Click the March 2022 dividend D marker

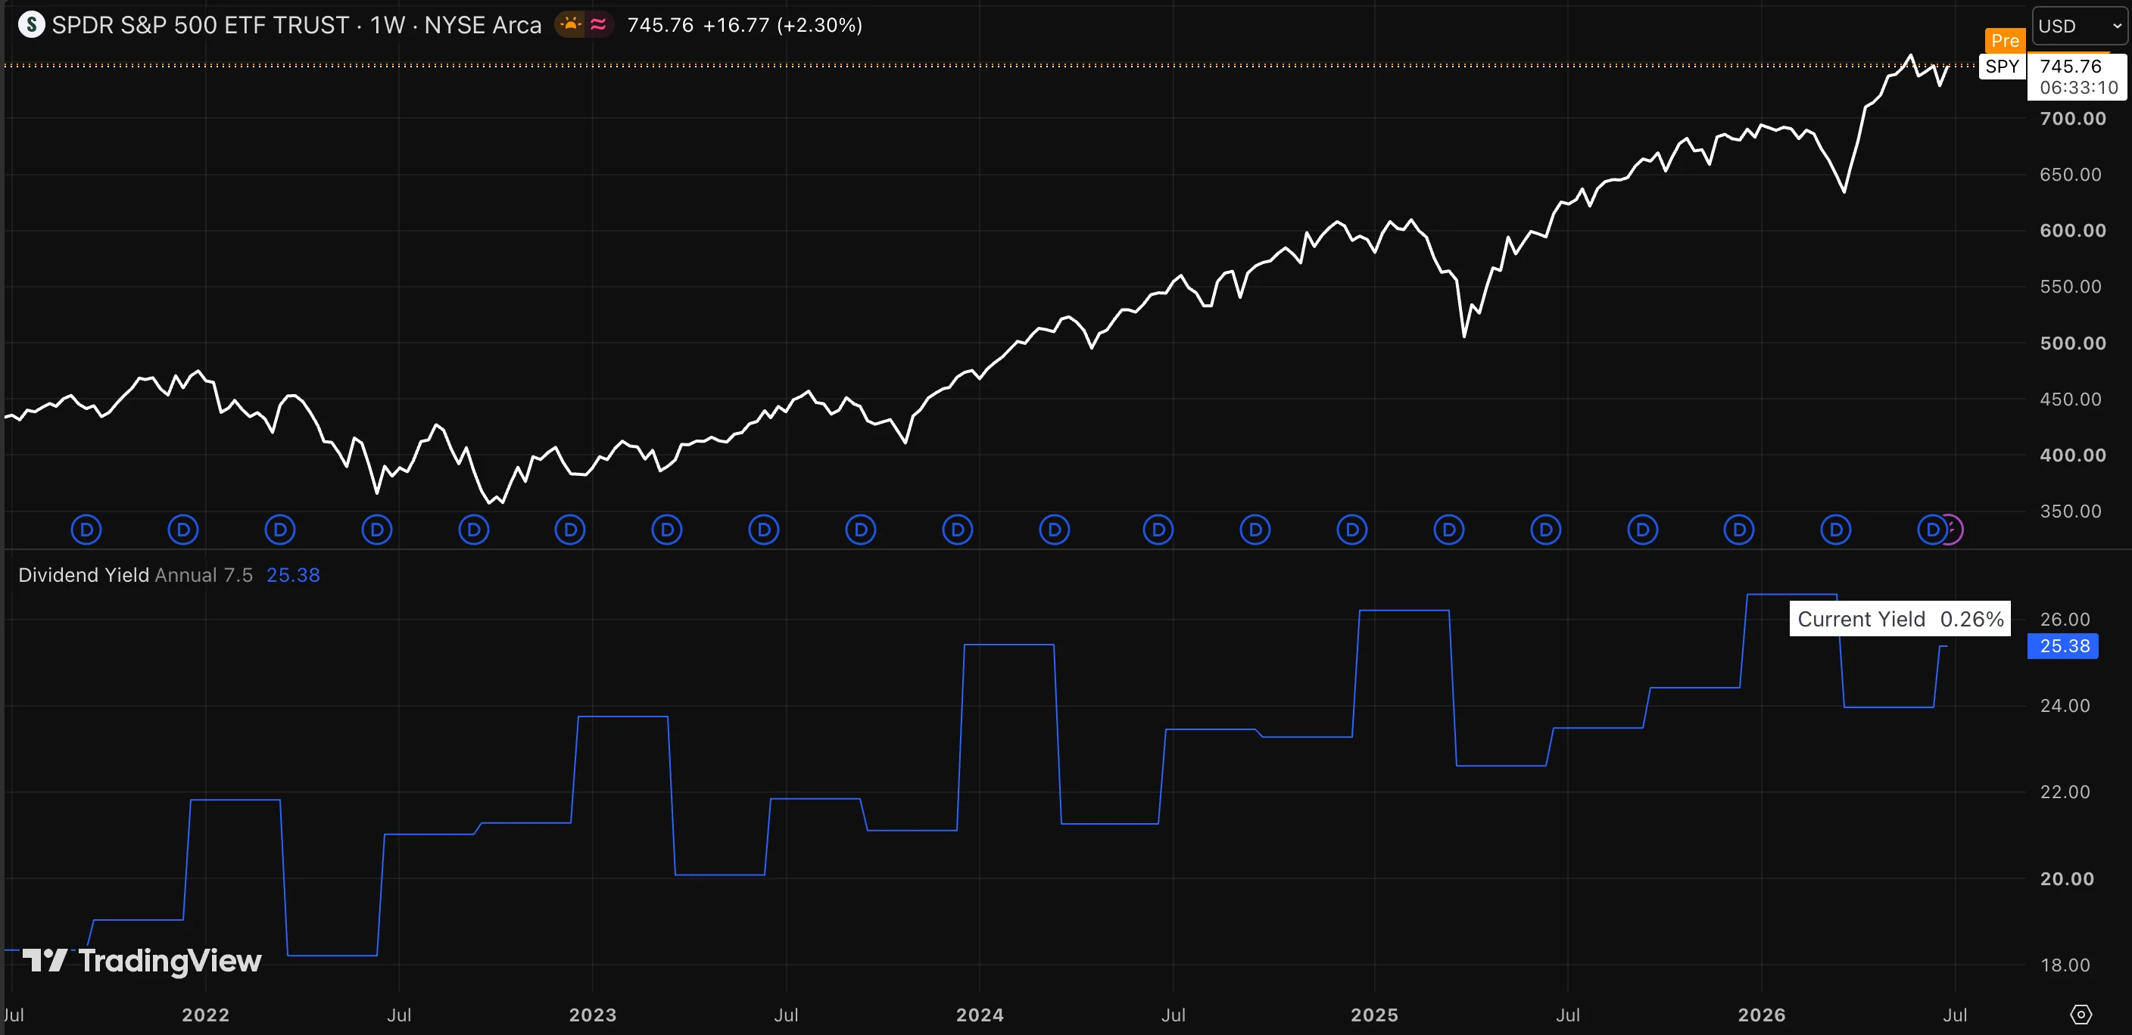coord(279,530)
